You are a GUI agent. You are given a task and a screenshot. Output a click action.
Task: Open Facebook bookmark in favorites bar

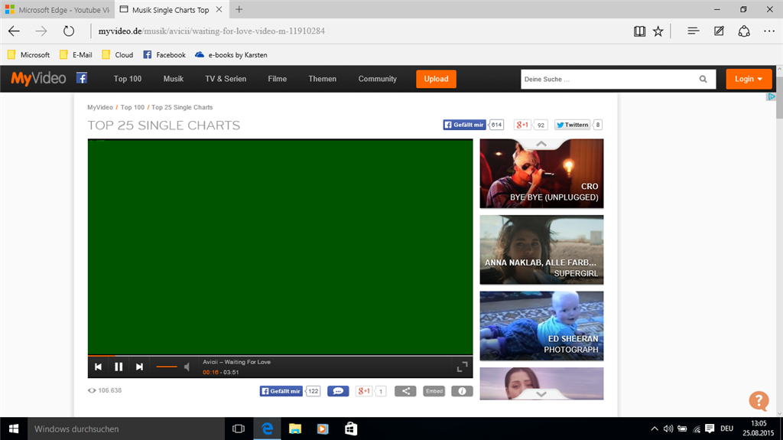point(164,54)
